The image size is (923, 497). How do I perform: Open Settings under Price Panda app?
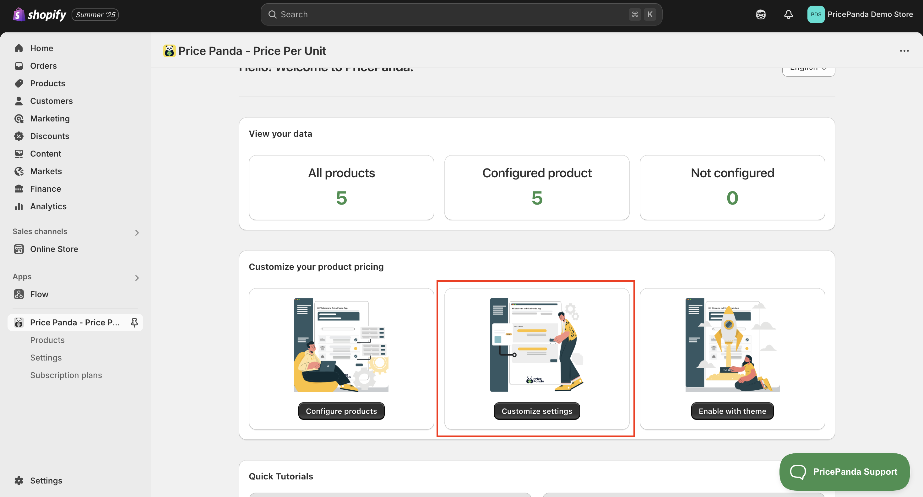[x=46, y=357]
